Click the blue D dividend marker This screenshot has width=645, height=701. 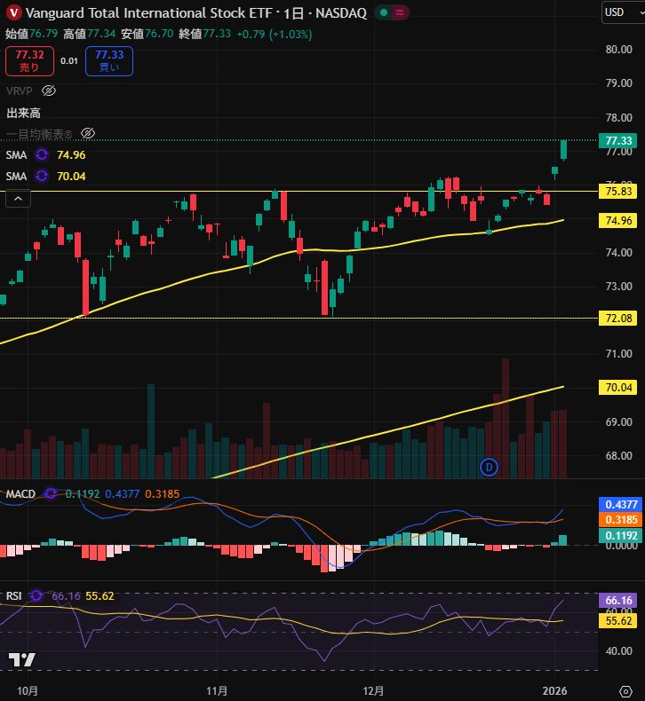point(488,466)
